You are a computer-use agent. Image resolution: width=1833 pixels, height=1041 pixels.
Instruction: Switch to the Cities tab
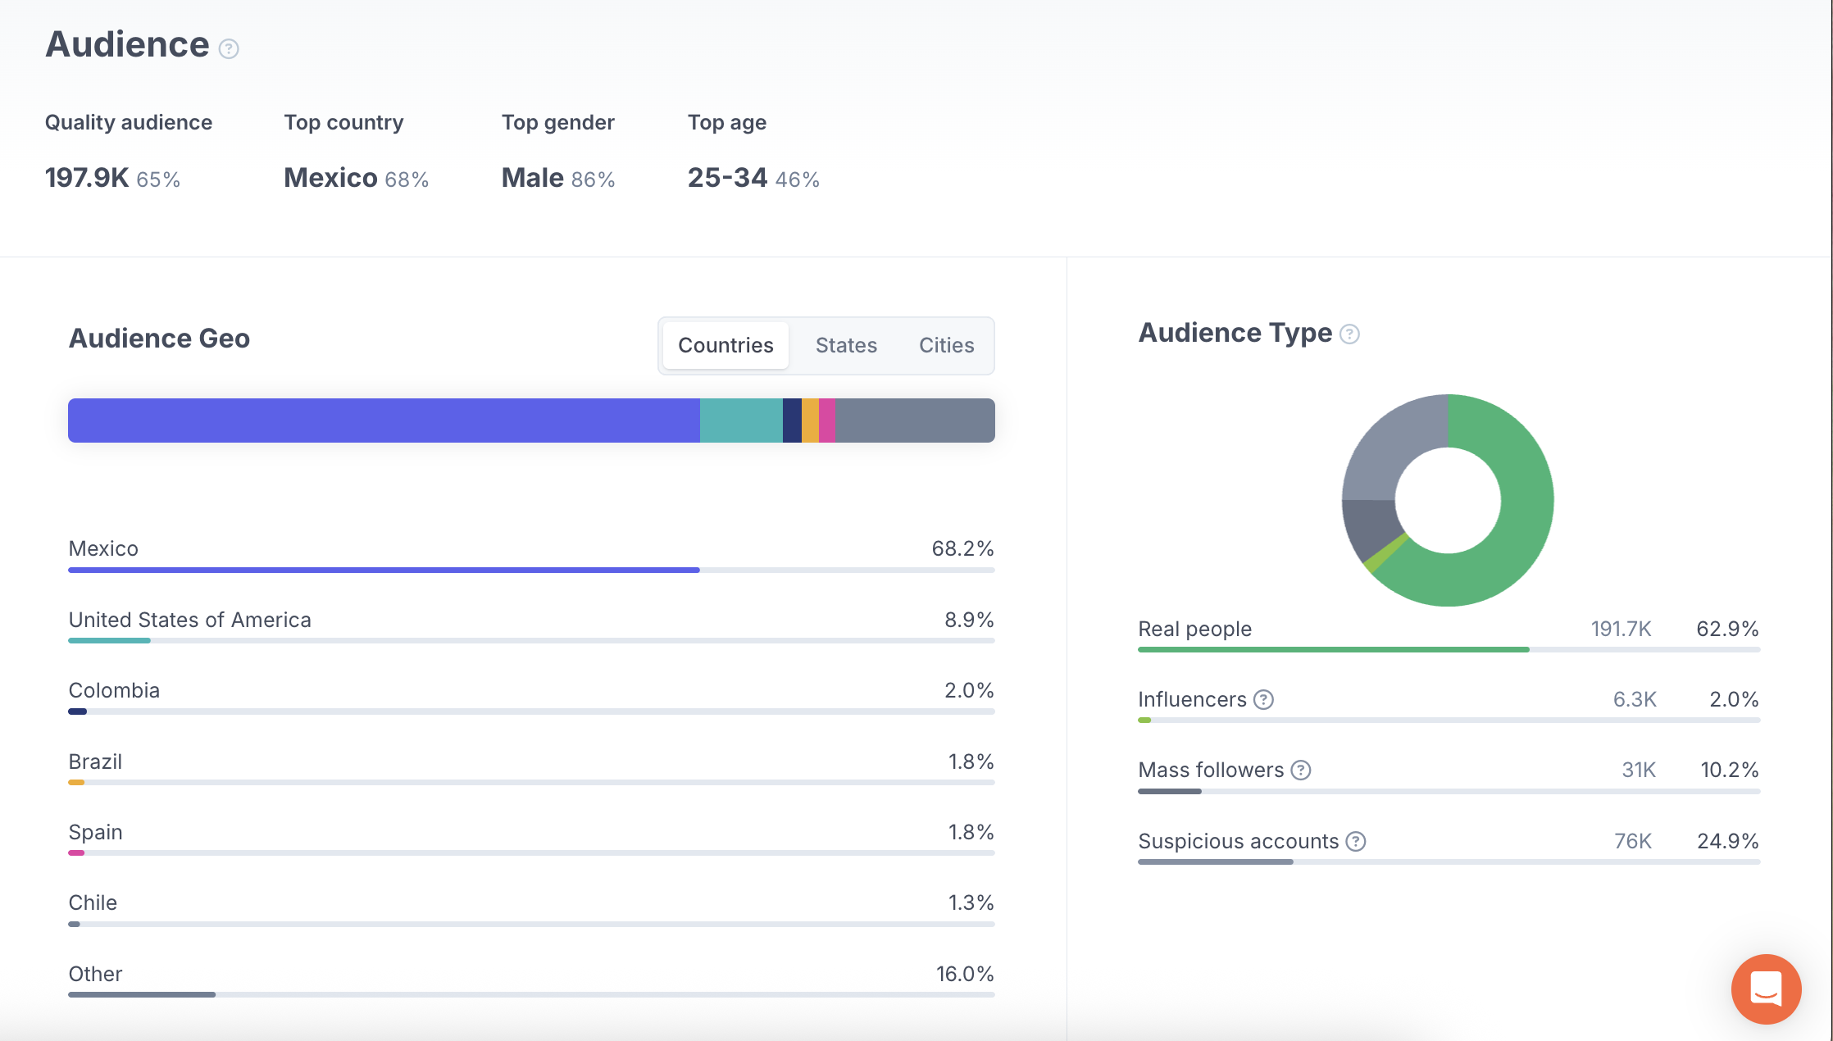tap(946, 346)
